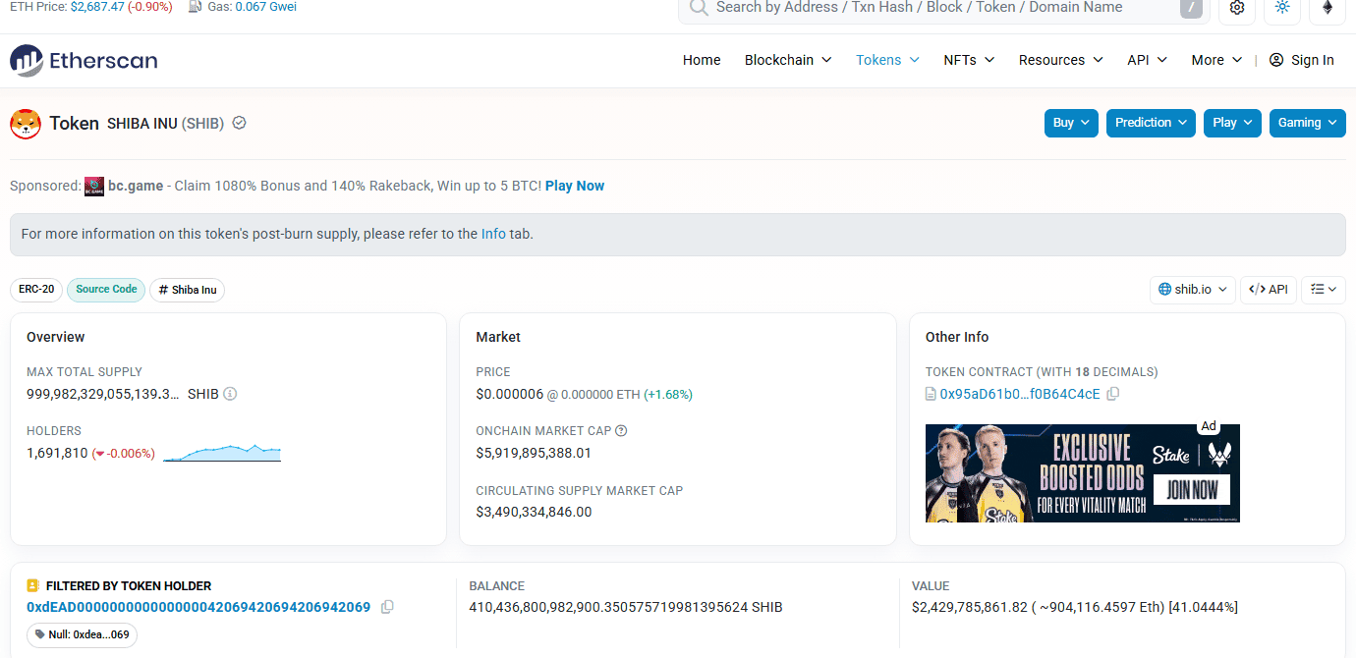Expand the Blockchain menu
Viewport: 1356px width, 658px height.
788,60
